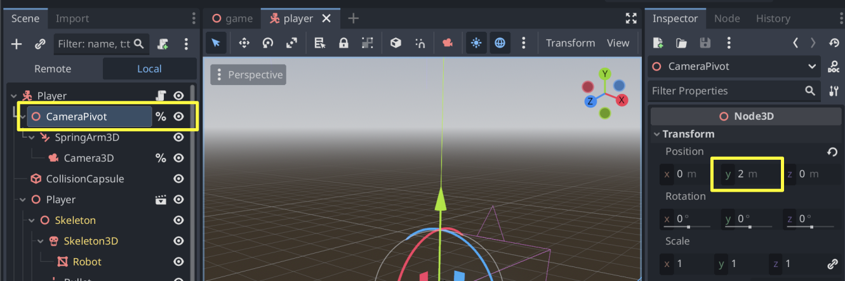Select the Scale mode tool
Image resolution: width=845 pixels, height=281 pixels.
click(291, 43)
